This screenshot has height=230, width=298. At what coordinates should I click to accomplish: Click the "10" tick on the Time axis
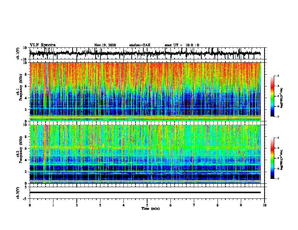pos(265,205)
